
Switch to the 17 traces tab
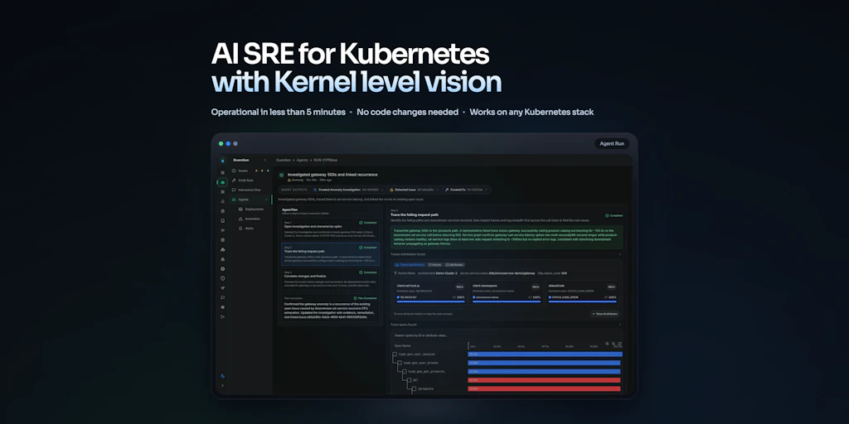coord(434,265)
